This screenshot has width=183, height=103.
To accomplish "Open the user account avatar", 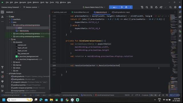I will pos(180,7).
